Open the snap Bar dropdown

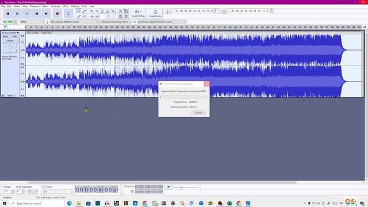coord(57,191)
